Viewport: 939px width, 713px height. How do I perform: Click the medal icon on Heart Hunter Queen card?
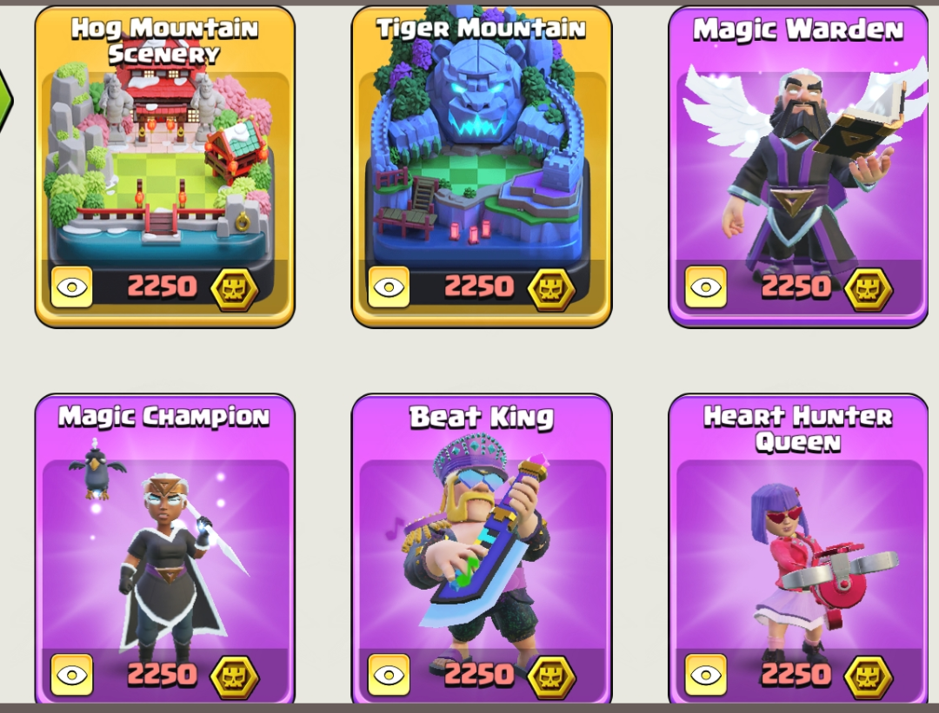(x=869, y=677)
